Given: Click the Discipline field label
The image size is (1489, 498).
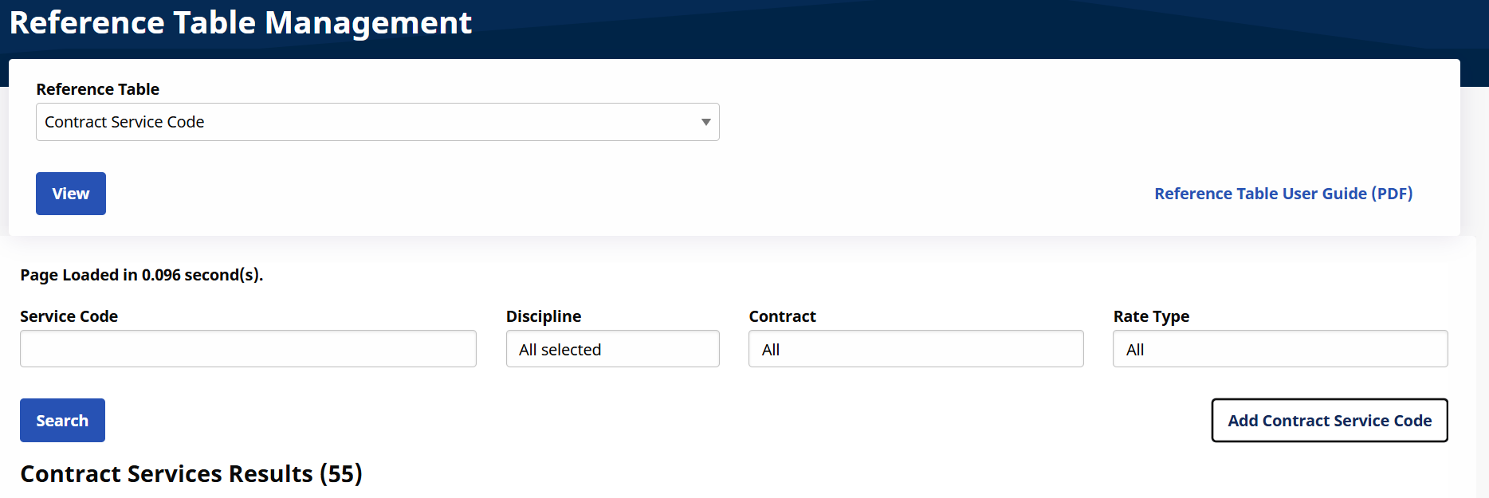Looking at the screenshot, I should 544,316.
